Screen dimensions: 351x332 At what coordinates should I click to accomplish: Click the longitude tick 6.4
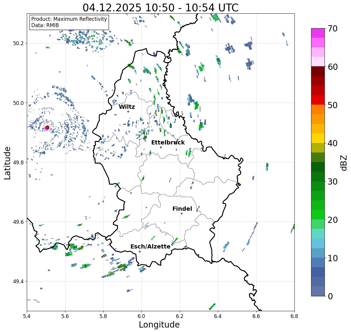click(x=218, y=316)
